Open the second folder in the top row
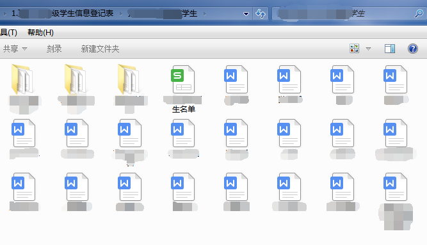Image resolution: width=427 pixels, height=245 pixels. [x=76, y=79]
